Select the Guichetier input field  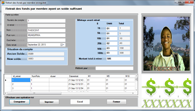[x=46, y=40]
